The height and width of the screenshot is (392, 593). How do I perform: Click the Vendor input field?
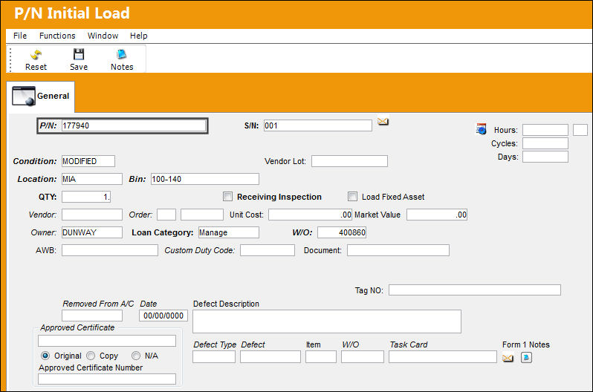point(92,215)
